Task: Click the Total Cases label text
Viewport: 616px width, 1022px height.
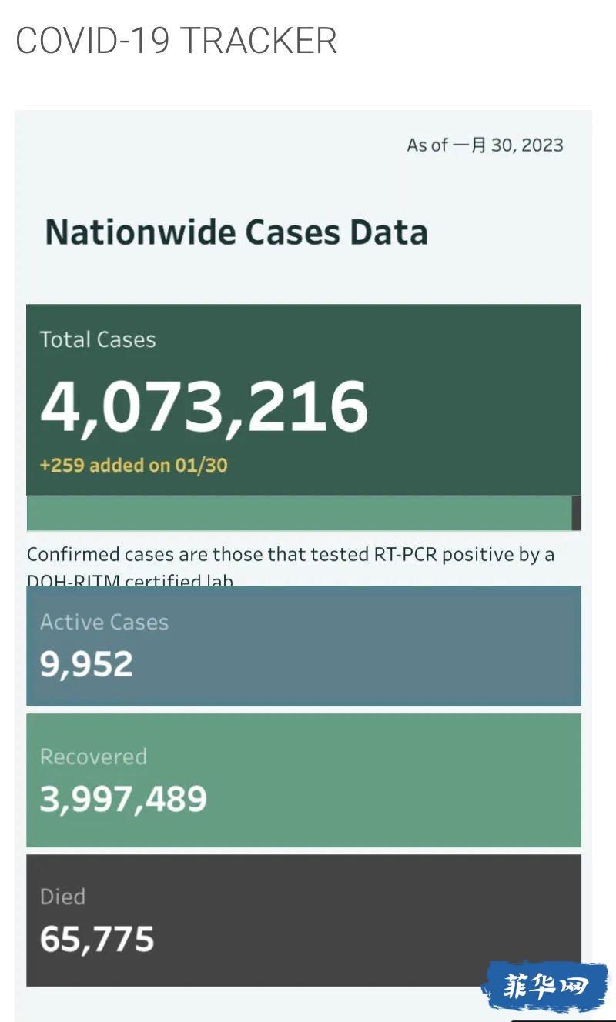Action: [x=98, y=339]
